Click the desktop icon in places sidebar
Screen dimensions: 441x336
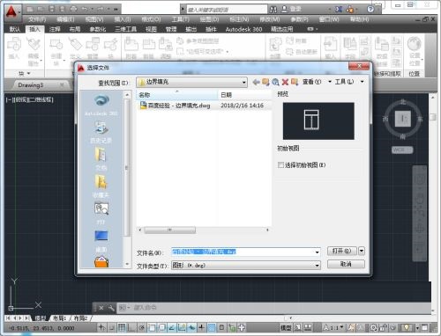click(101, 240)
